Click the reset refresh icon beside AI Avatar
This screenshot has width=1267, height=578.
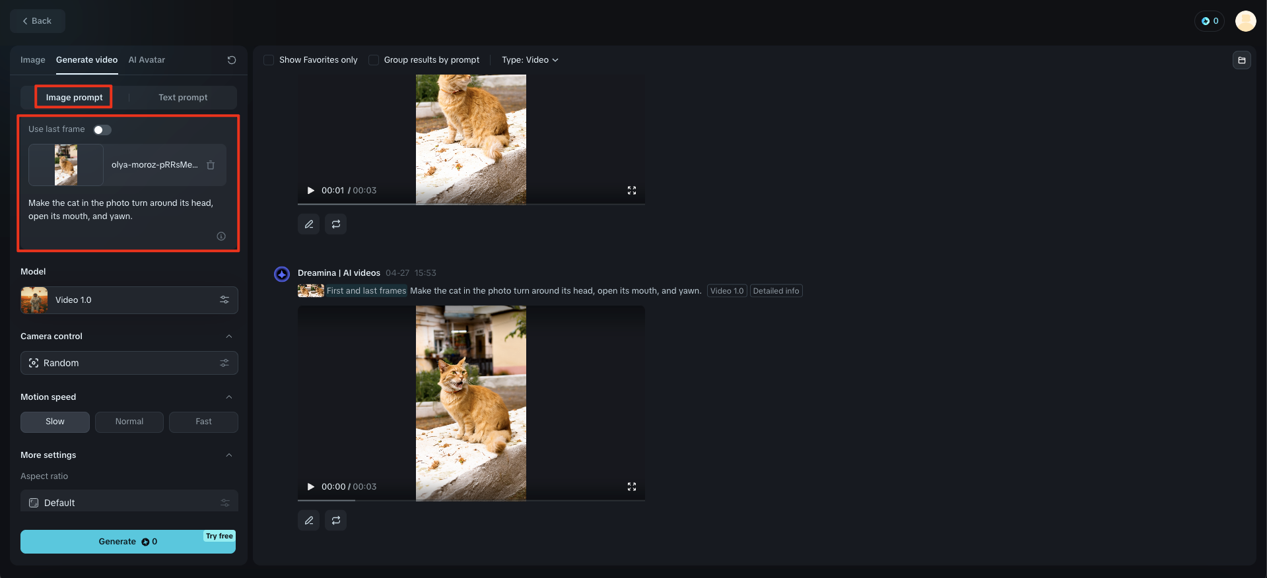tap(232, 60)
